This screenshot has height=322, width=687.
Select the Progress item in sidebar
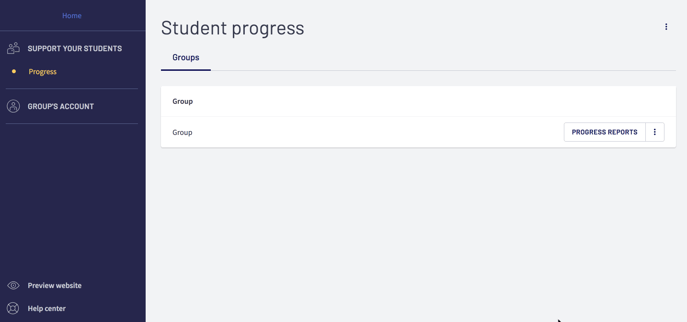pyautogui.click(x=43, y=72)
